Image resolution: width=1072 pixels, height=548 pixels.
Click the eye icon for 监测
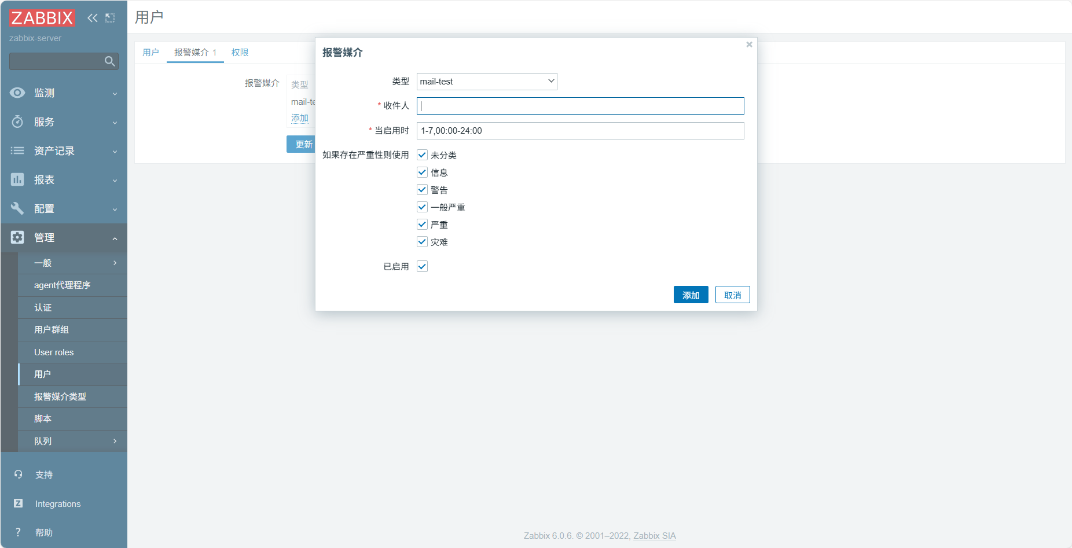17,93
